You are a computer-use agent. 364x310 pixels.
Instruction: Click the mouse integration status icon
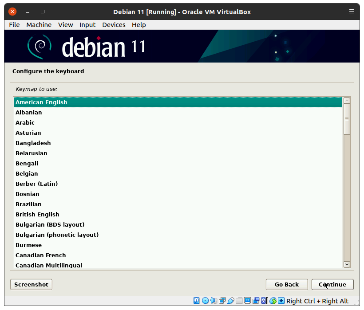pyautogui.click(x=273, y=301)
